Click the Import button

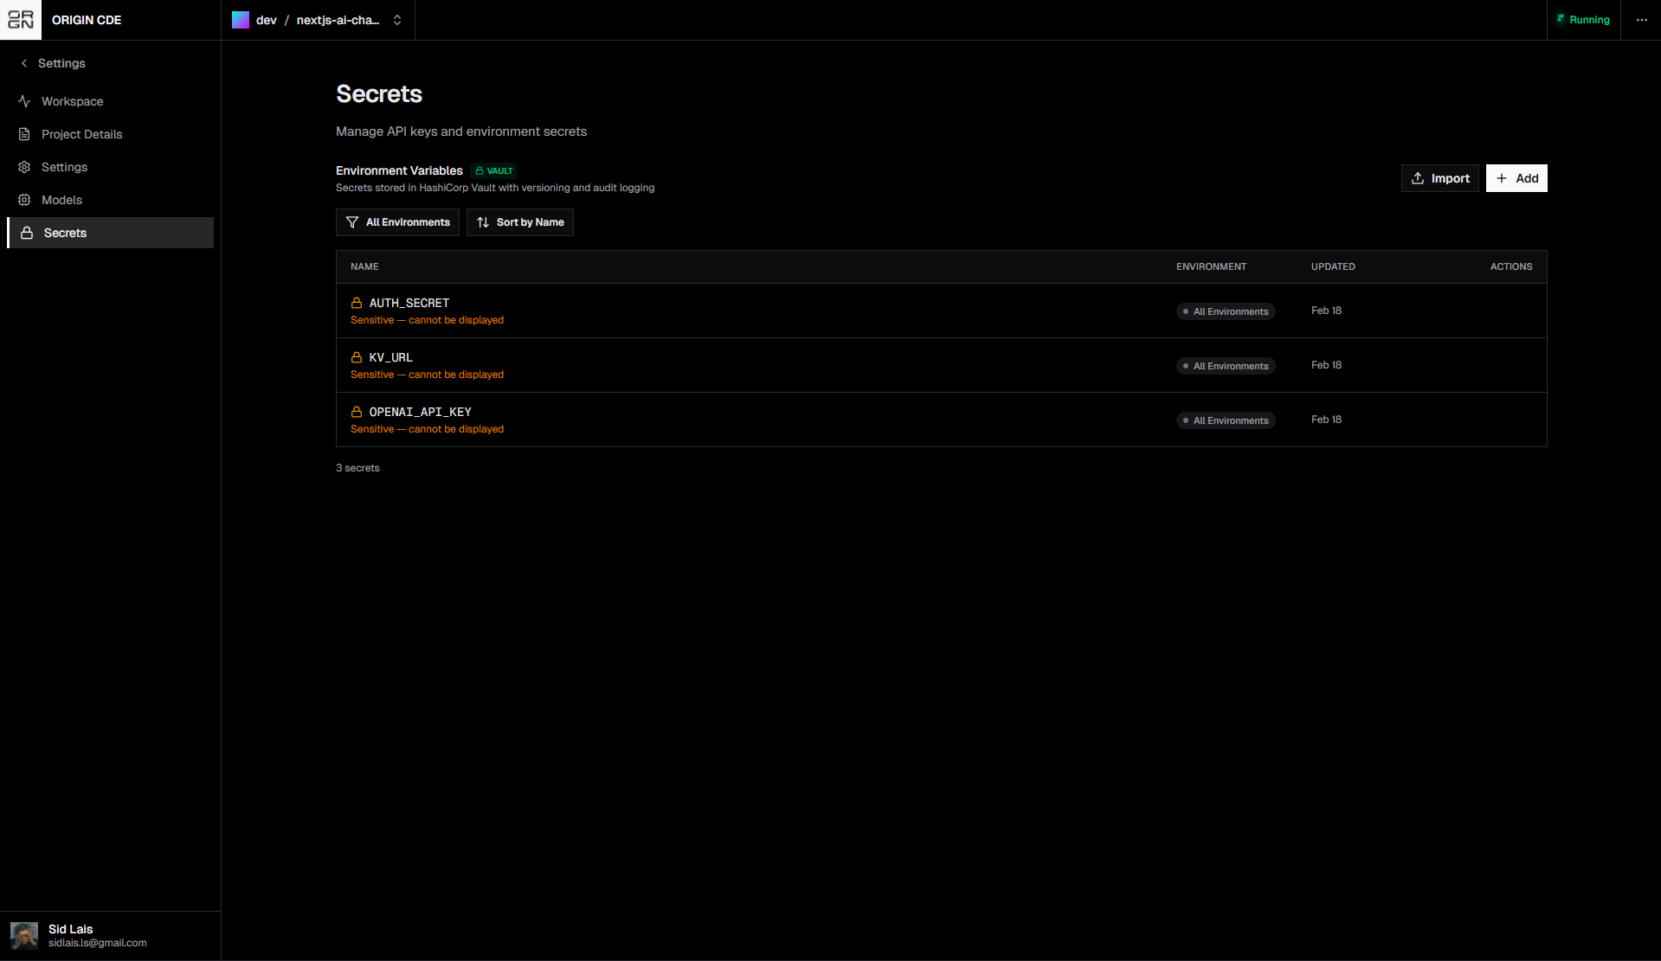point(1440,178)
